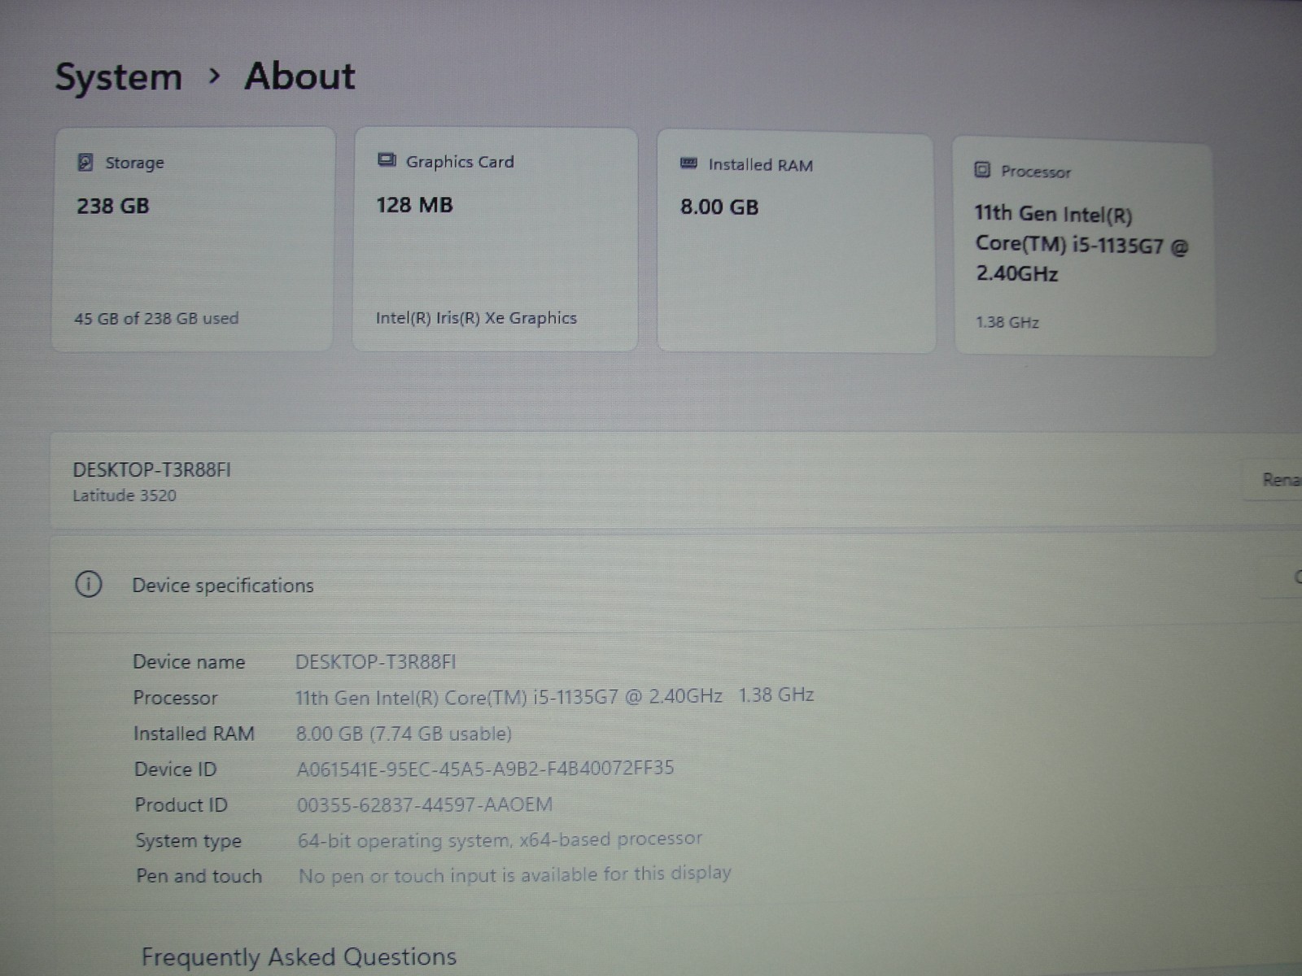Click the breadcrumb chevron after System
This screenshot has height=976, width=1302.
tap(214, 76)
